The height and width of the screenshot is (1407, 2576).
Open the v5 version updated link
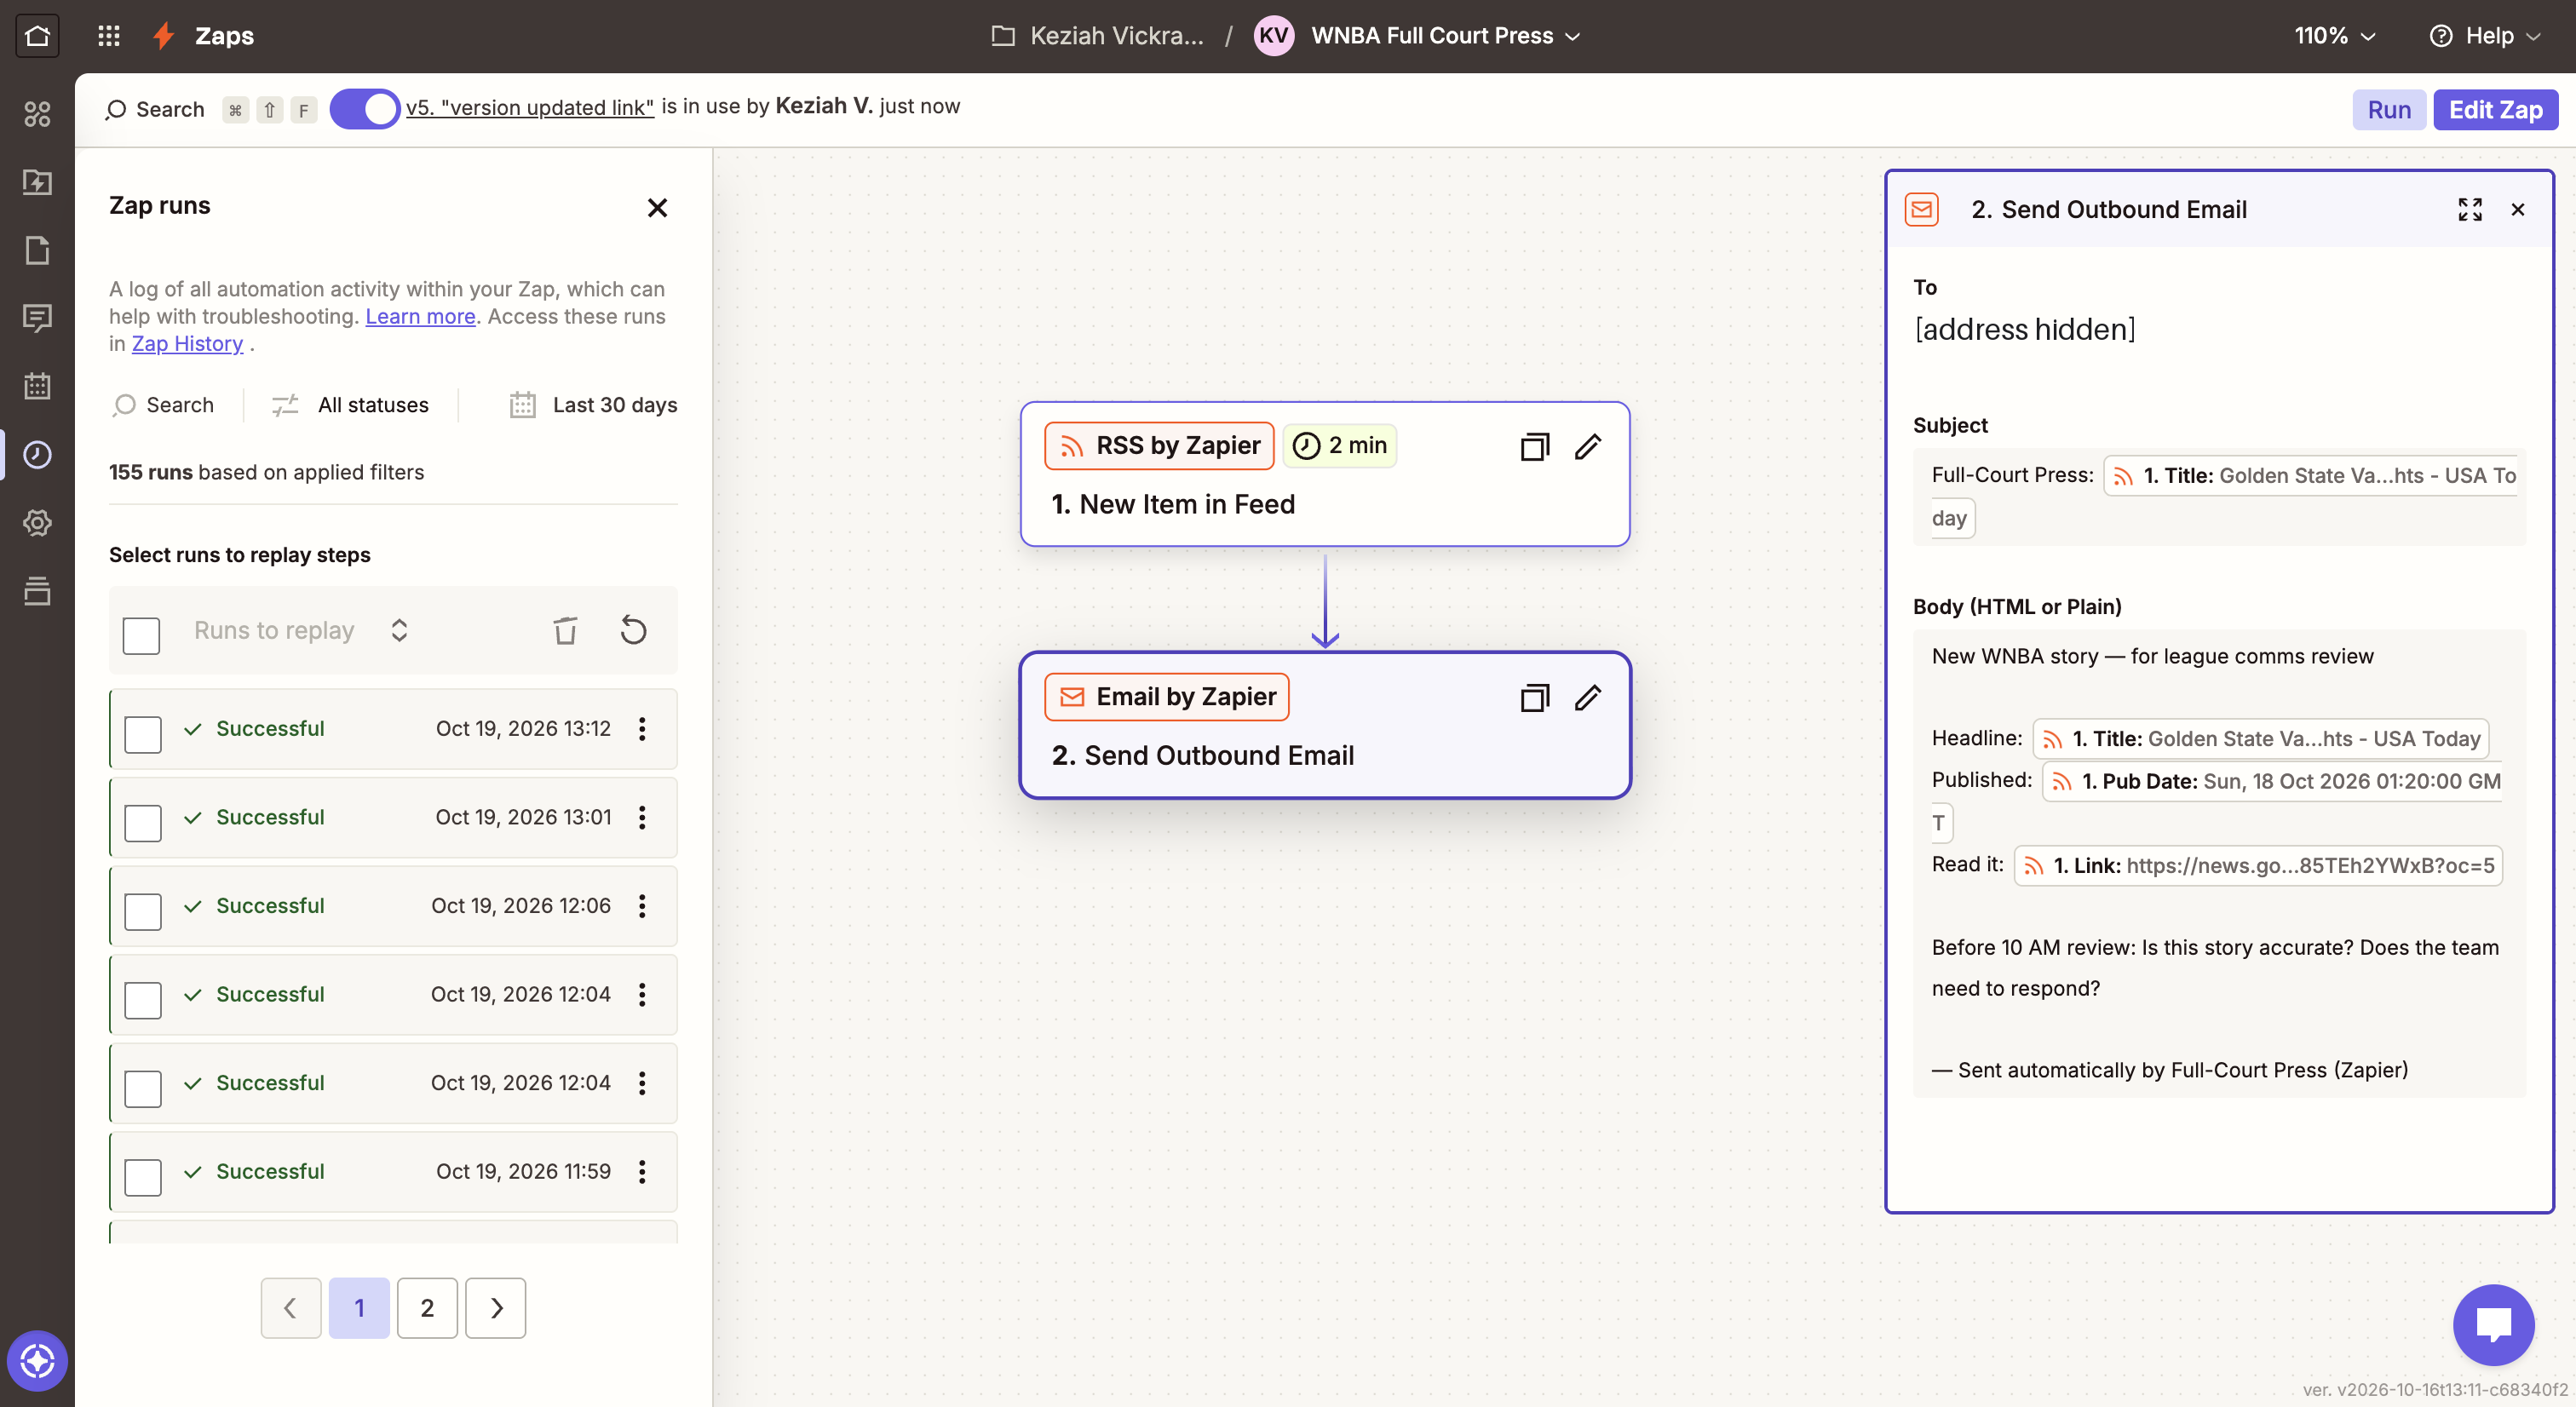pos(529,107)
